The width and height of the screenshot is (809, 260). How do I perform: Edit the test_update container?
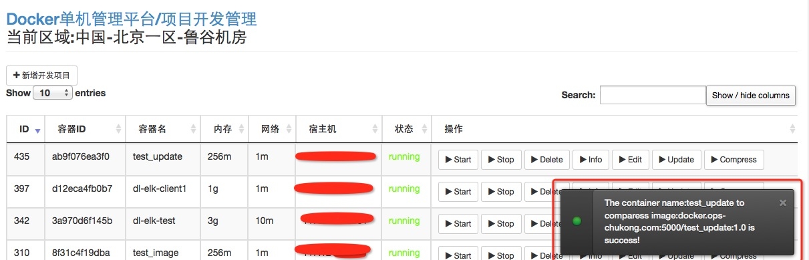[x=630, y=159]
